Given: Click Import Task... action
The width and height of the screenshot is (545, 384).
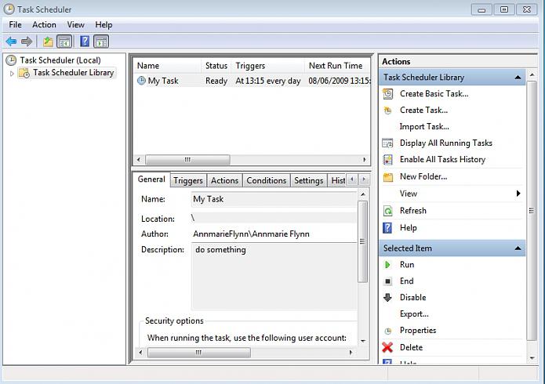Looking at the screenshot, I should [424, 126].
